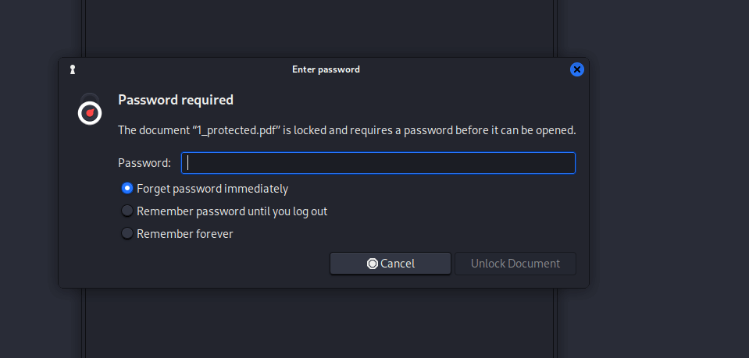Image resolution: width=749 pixels, height=358 pixels.
Task: Click the keyhole icon in the title bar
Action: [x=73, y=69]
